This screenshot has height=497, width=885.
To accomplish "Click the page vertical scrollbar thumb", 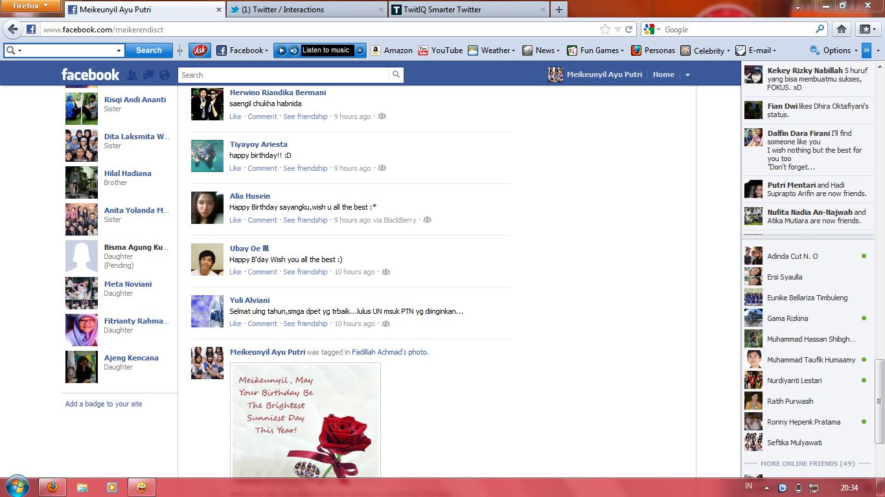I will 879,401.
